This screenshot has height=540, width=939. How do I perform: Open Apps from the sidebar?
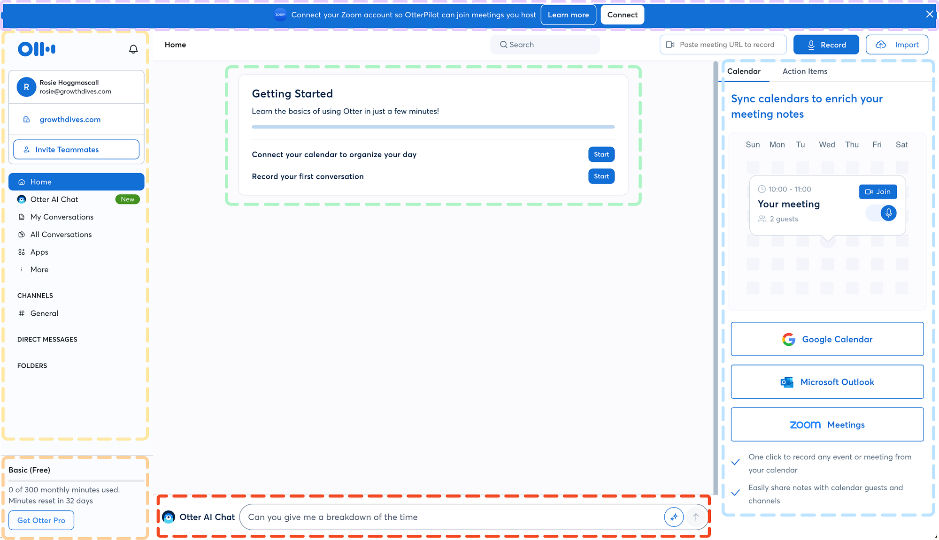(39, 252)
